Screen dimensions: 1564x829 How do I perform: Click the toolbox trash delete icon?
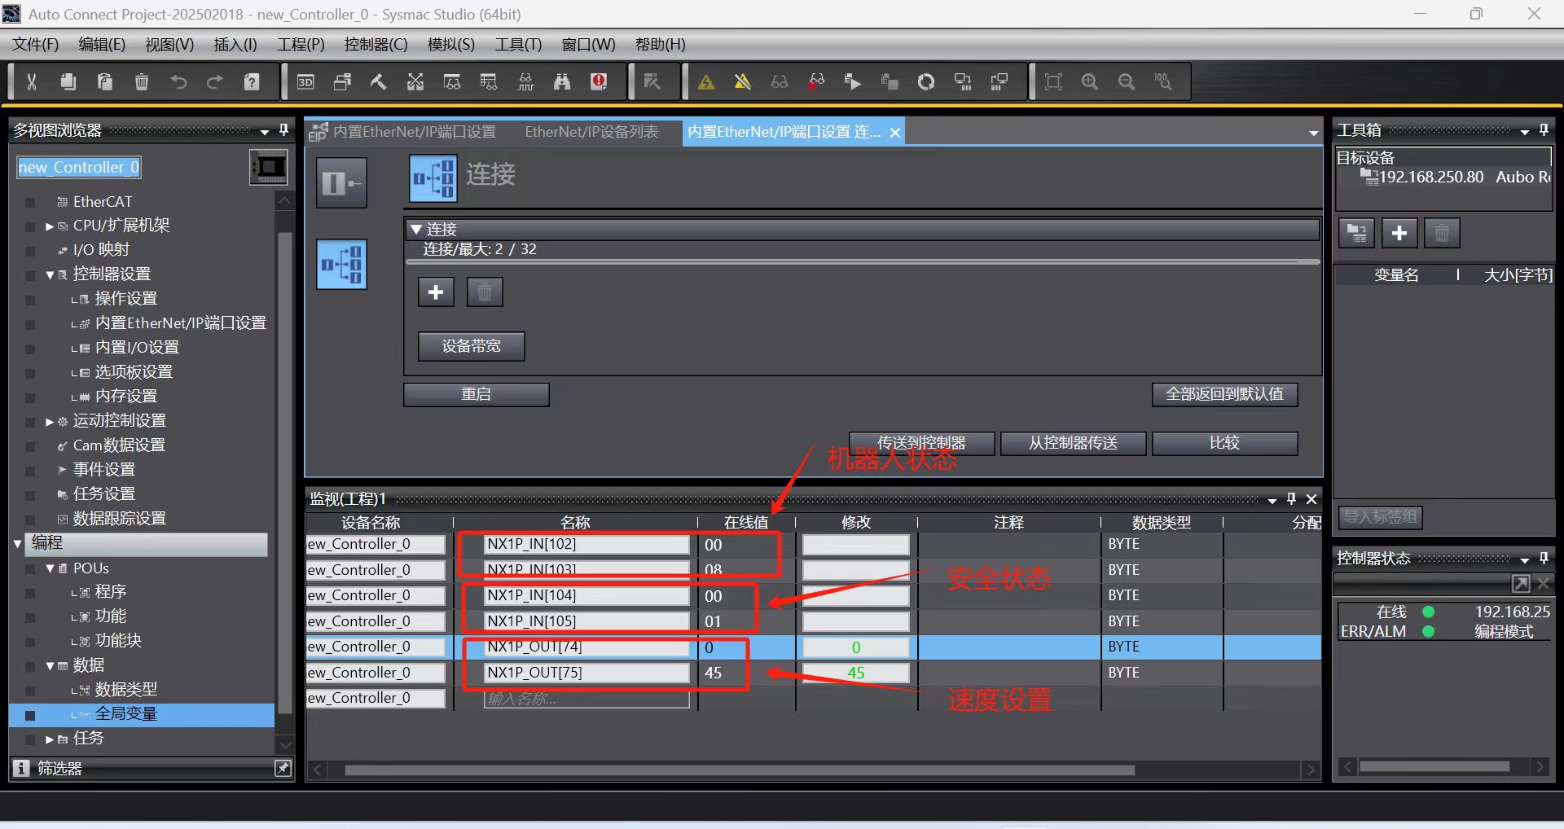[x=1442, y=233]
